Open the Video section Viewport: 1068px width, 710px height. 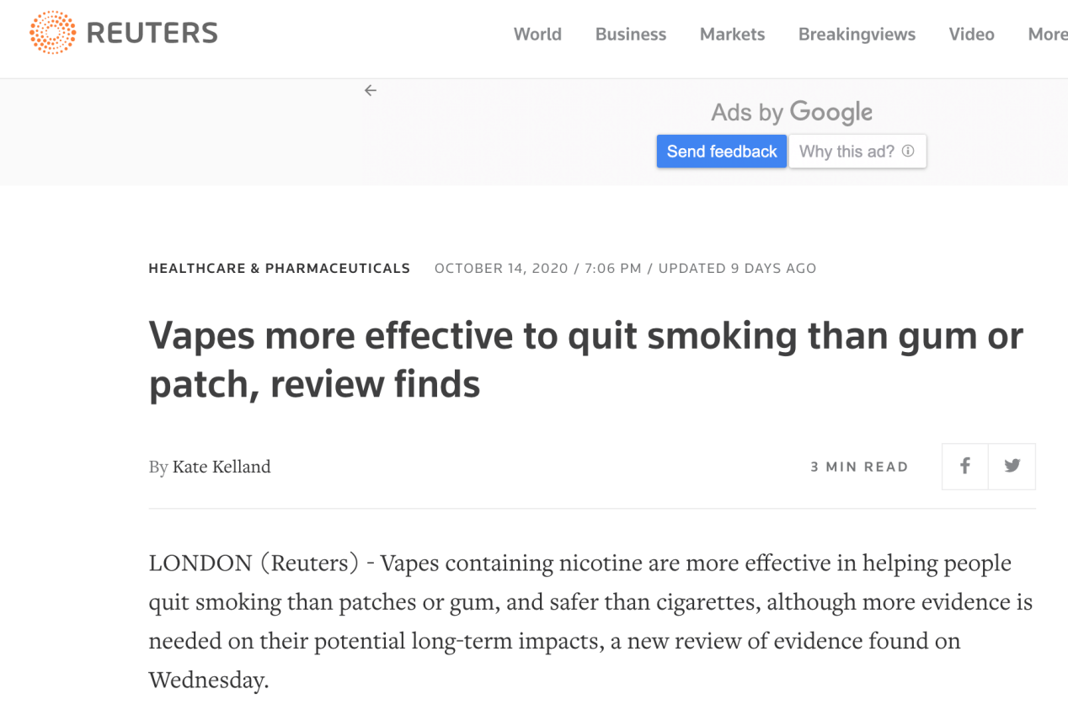[971, 35]
